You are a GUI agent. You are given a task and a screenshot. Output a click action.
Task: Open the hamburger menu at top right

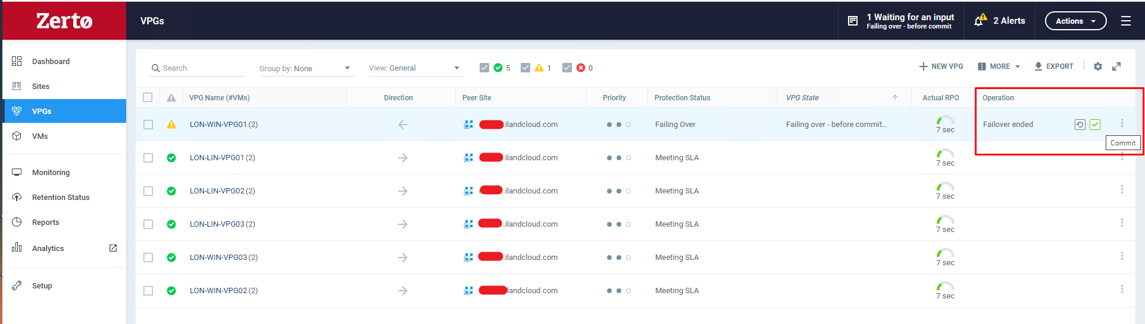point(1125,21)
